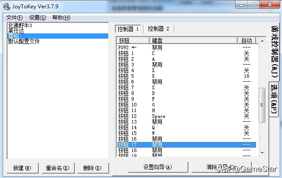
Task: Select the 按钮 6 row
Action: tap(187, 82)
